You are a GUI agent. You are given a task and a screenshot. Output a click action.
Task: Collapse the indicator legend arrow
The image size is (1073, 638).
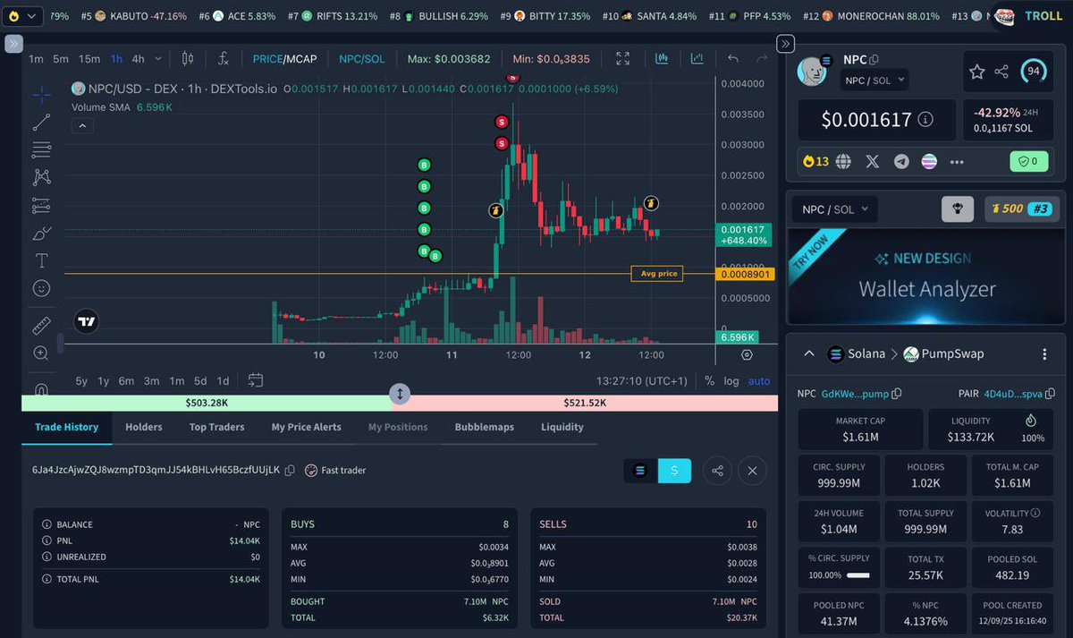click(81, 126)
